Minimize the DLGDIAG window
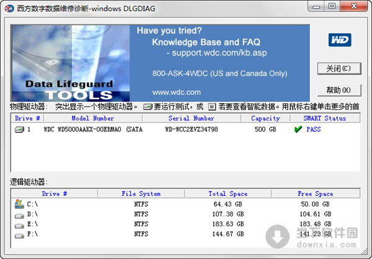 pyautogui.click(x=315, y=6)
